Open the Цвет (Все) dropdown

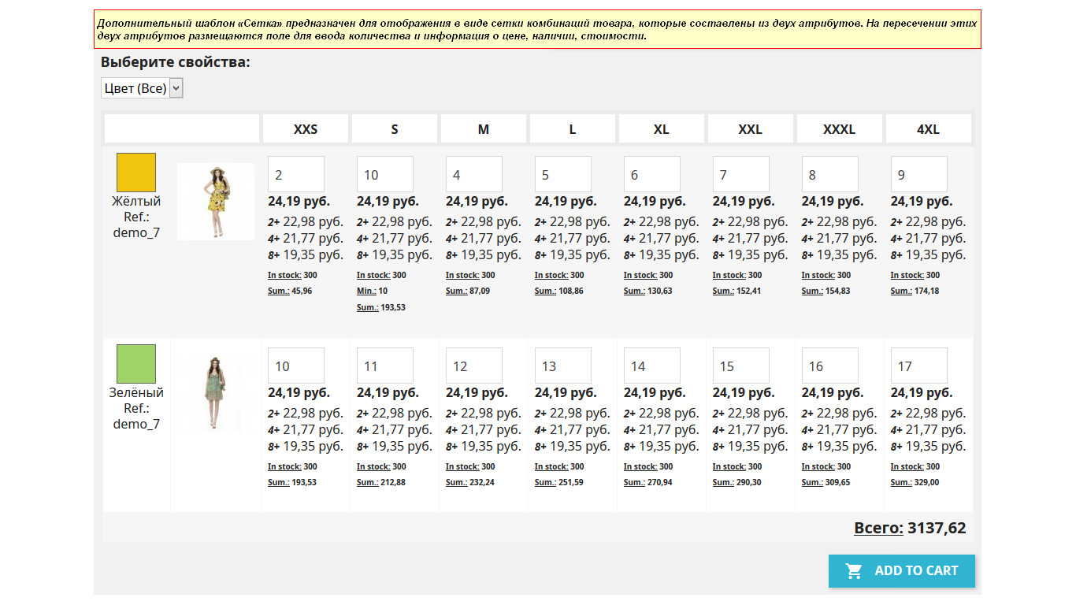click(x=142, y=88)
